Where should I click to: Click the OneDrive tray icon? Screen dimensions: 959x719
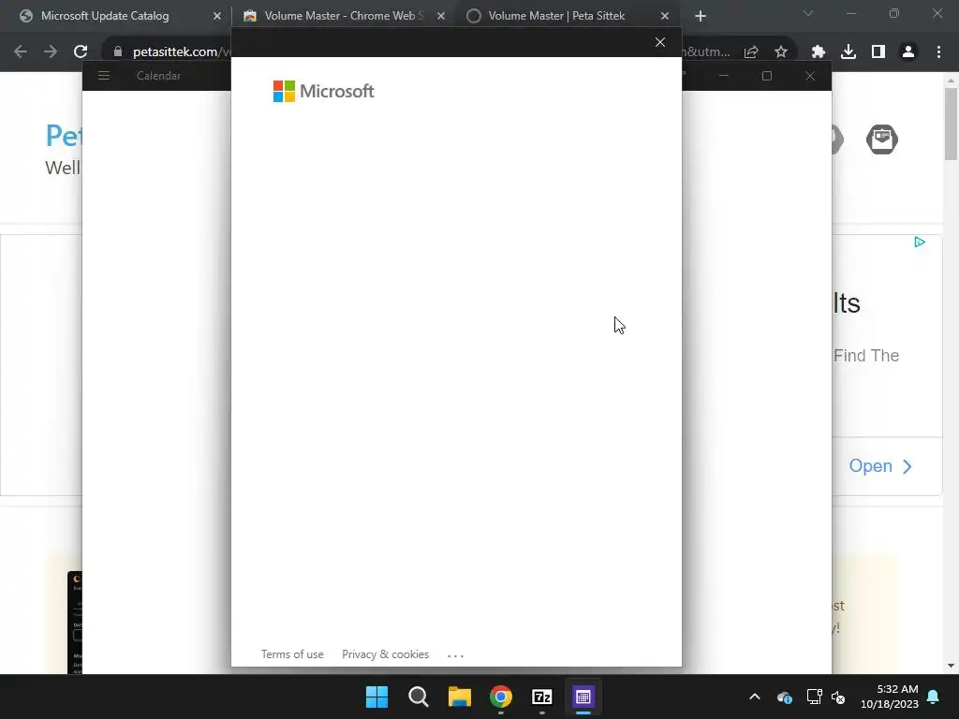click(785, 697)
